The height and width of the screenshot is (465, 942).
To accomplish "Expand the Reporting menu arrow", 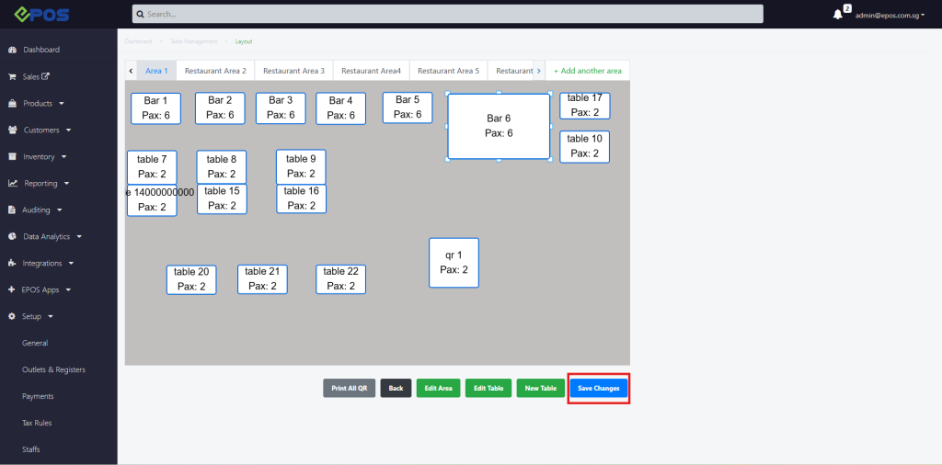I will [66, 184].
